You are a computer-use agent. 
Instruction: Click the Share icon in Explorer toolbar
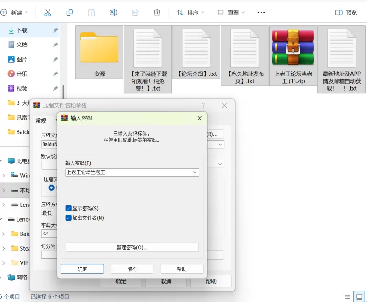[135, 12]
